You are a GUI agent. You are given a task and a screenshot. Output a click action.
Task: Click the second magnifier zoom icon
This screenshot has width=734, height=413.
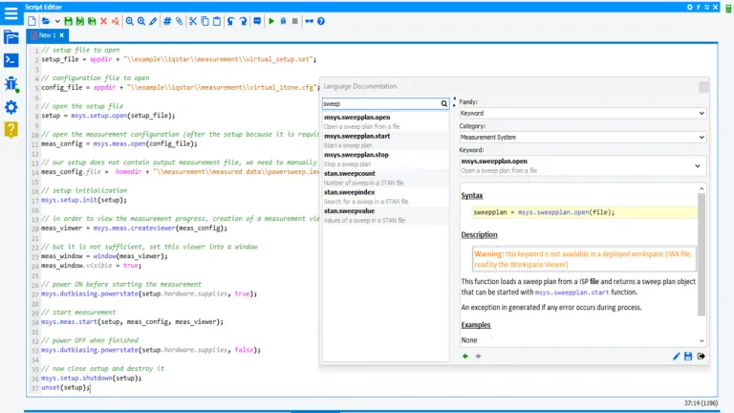tap(140, 21)
